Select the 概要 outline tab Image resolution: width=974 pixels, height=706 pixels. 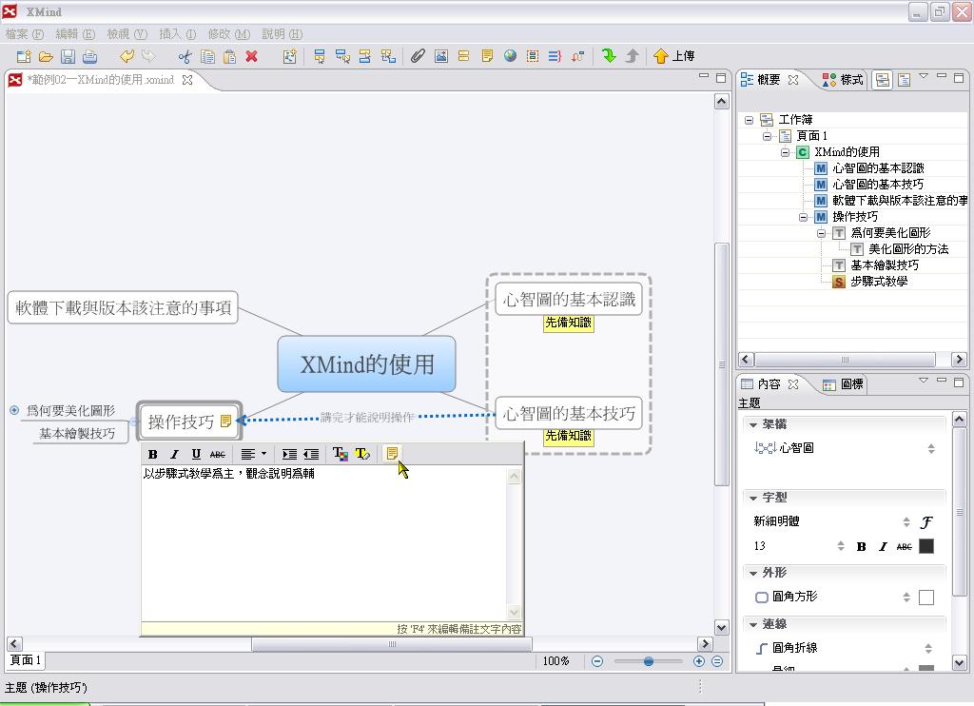coord(769,80)
